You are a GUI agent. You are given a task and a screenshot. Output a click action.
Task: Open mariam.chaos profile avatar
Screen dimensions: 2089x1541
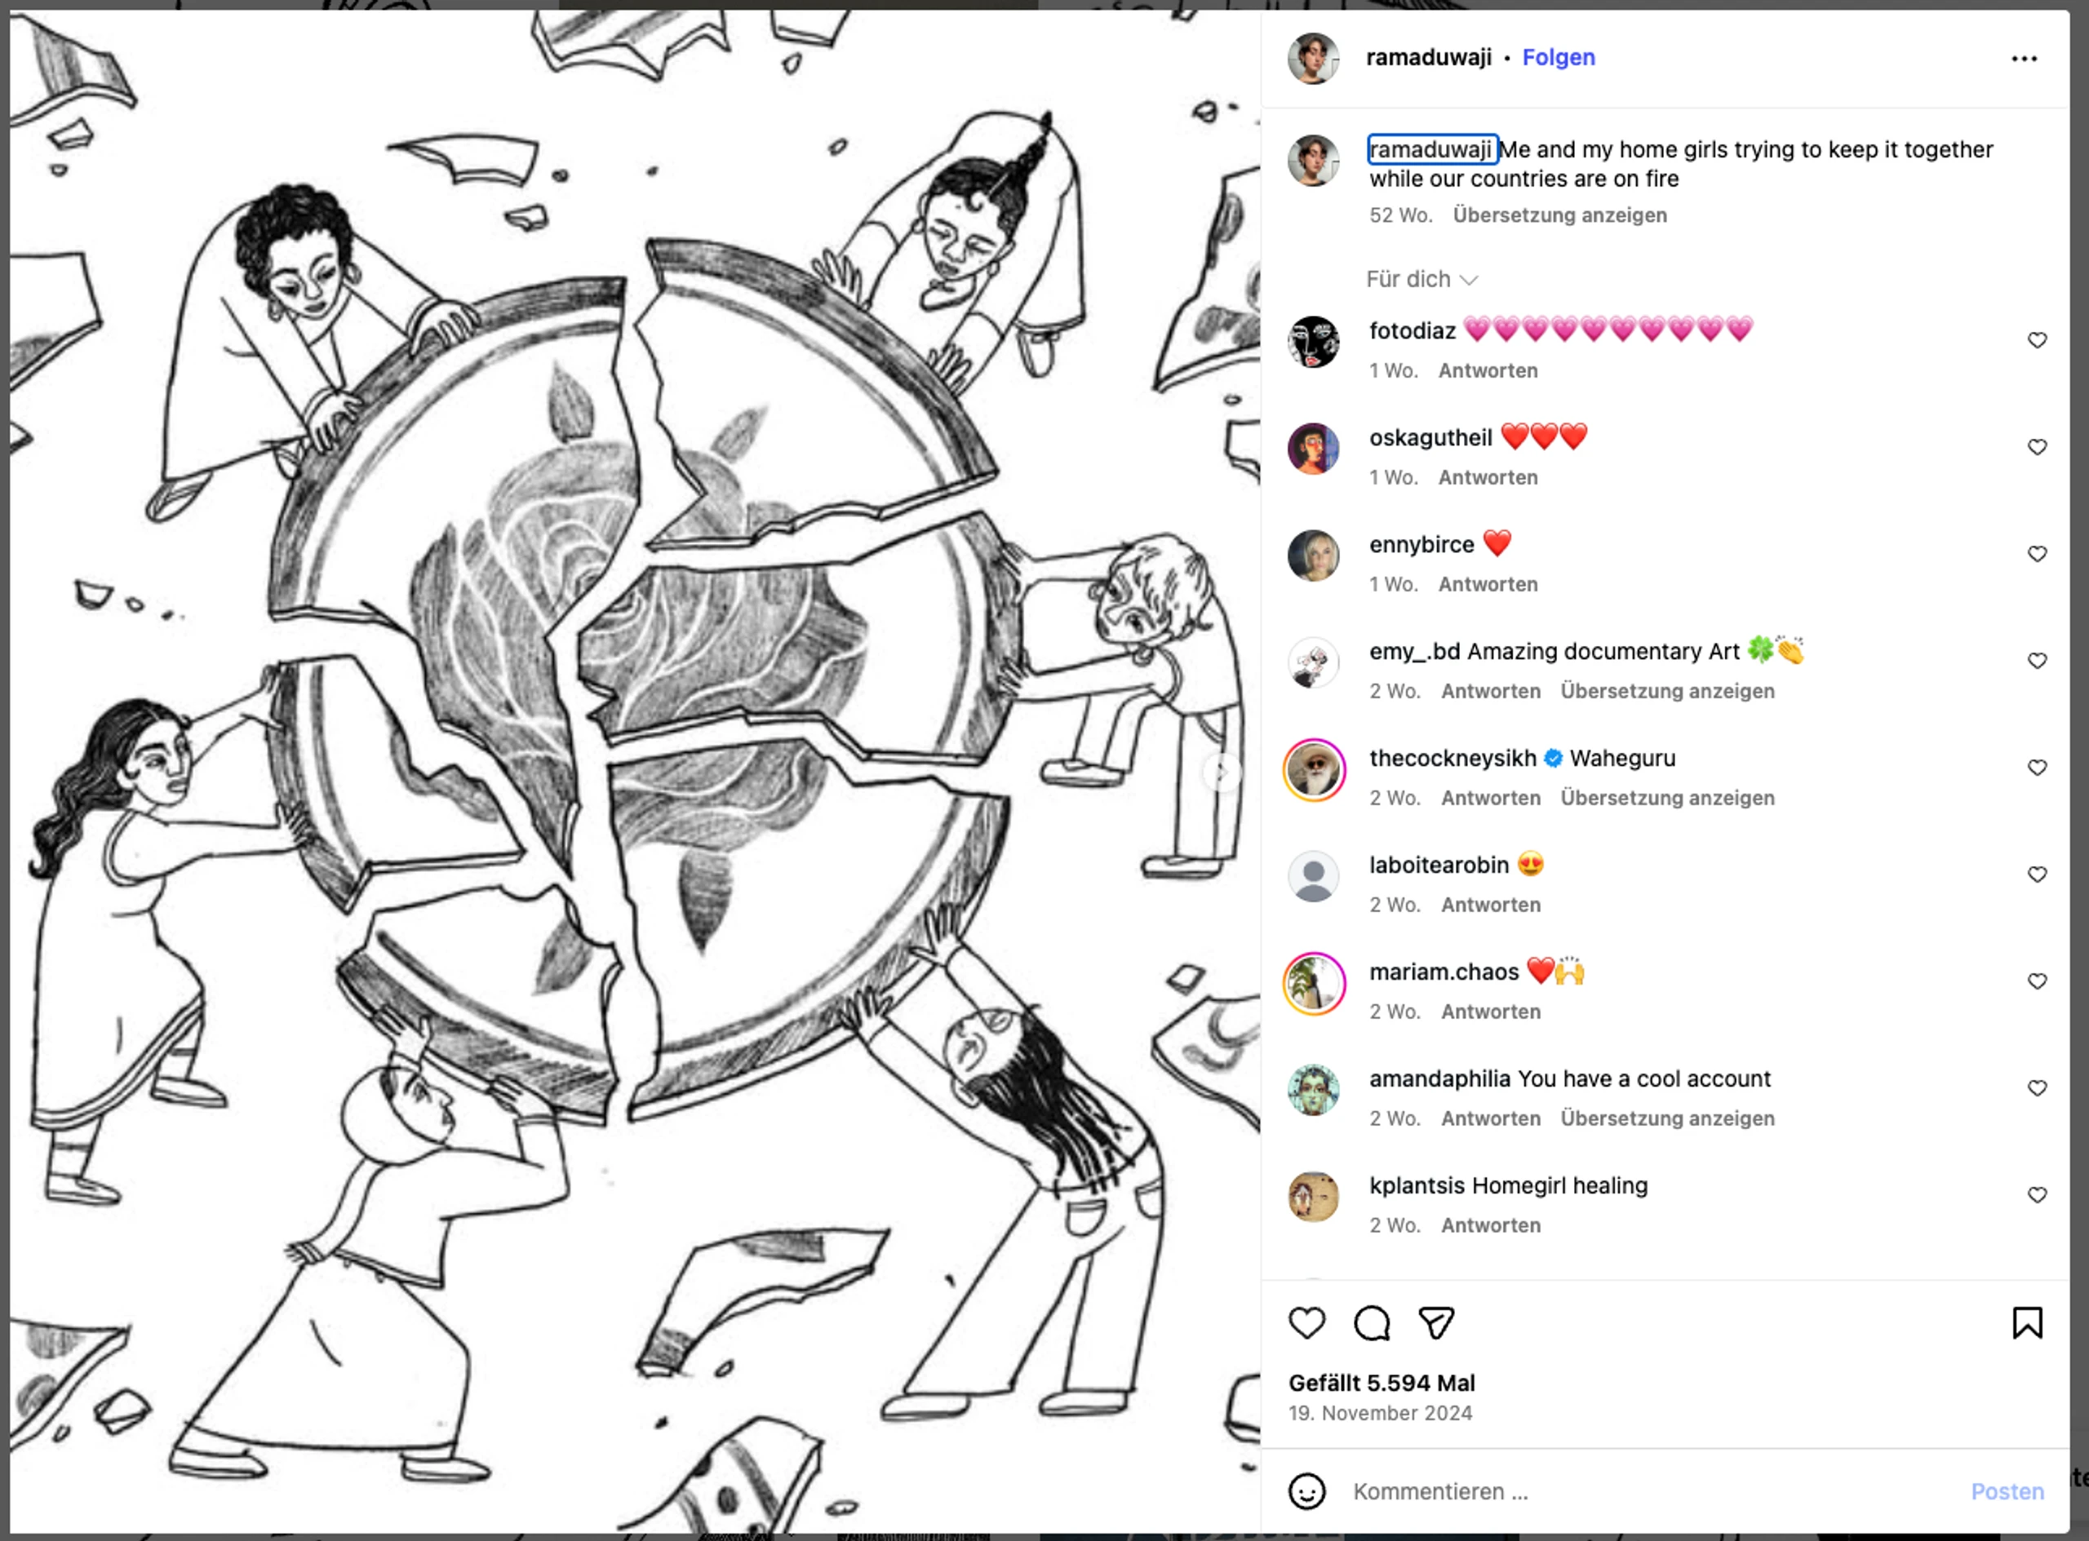1314,984
